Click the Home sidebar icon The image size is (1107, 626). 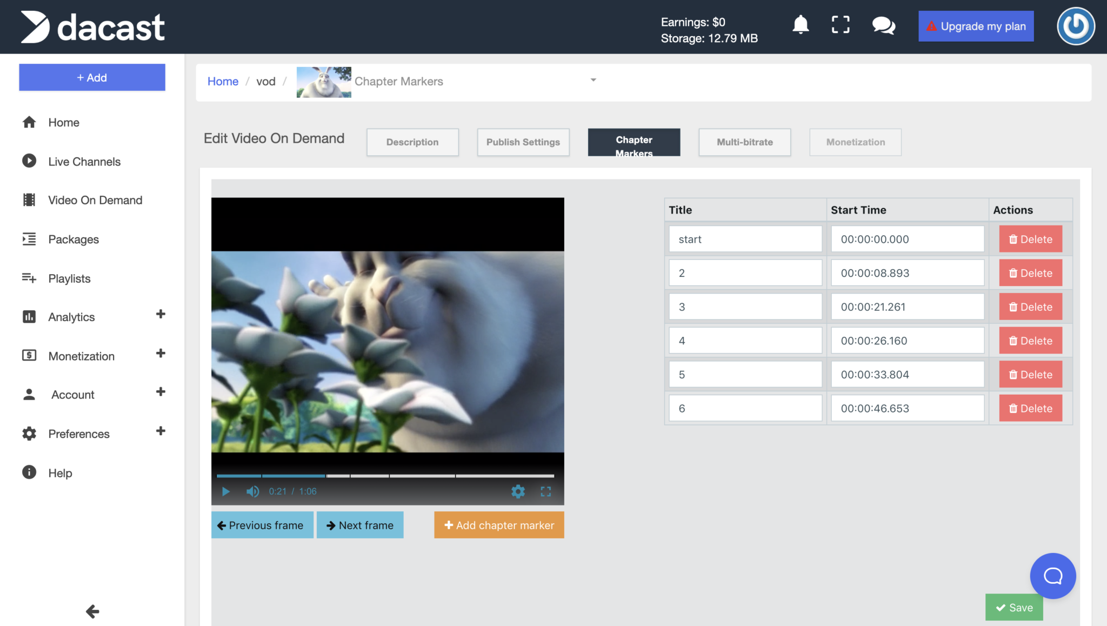pyautogui.click(x=29, y=122)
